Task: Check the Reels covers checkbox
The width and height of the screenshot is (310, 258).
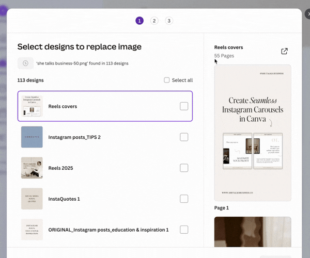Action: click(184, 106)
